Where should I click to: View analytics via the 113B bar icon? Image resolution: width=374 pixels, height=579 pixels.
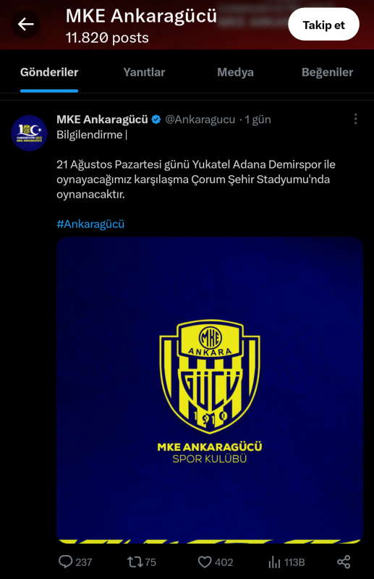[x=274, y=562]
